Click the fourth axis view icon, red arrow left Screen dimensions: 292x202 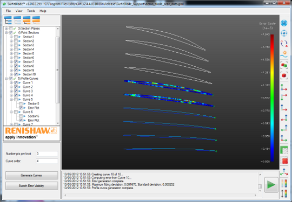tap(284, 118)
